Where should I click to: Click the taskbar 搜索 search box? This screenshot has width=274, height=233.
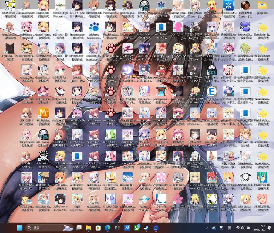(49, 228)
